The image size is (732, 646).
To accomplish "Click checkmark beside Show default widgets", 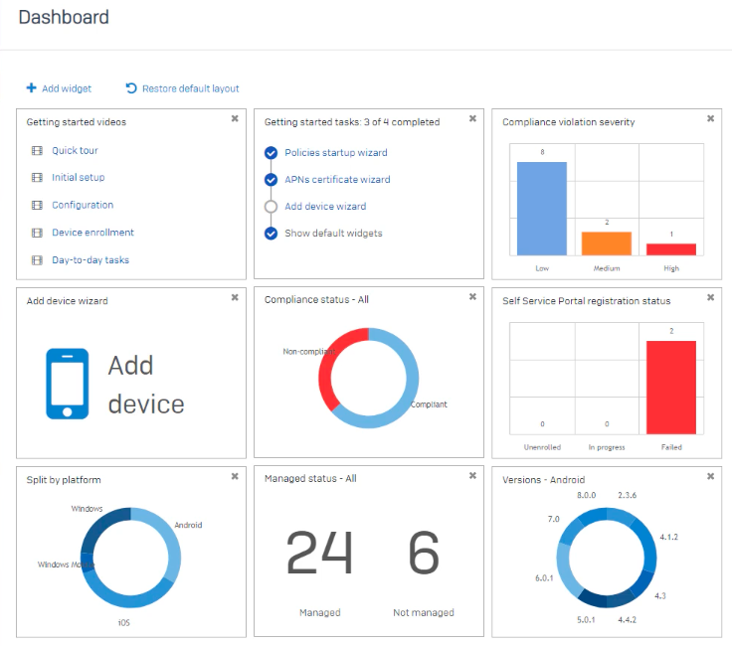I will pyautogui.click(x=271, y=234).
